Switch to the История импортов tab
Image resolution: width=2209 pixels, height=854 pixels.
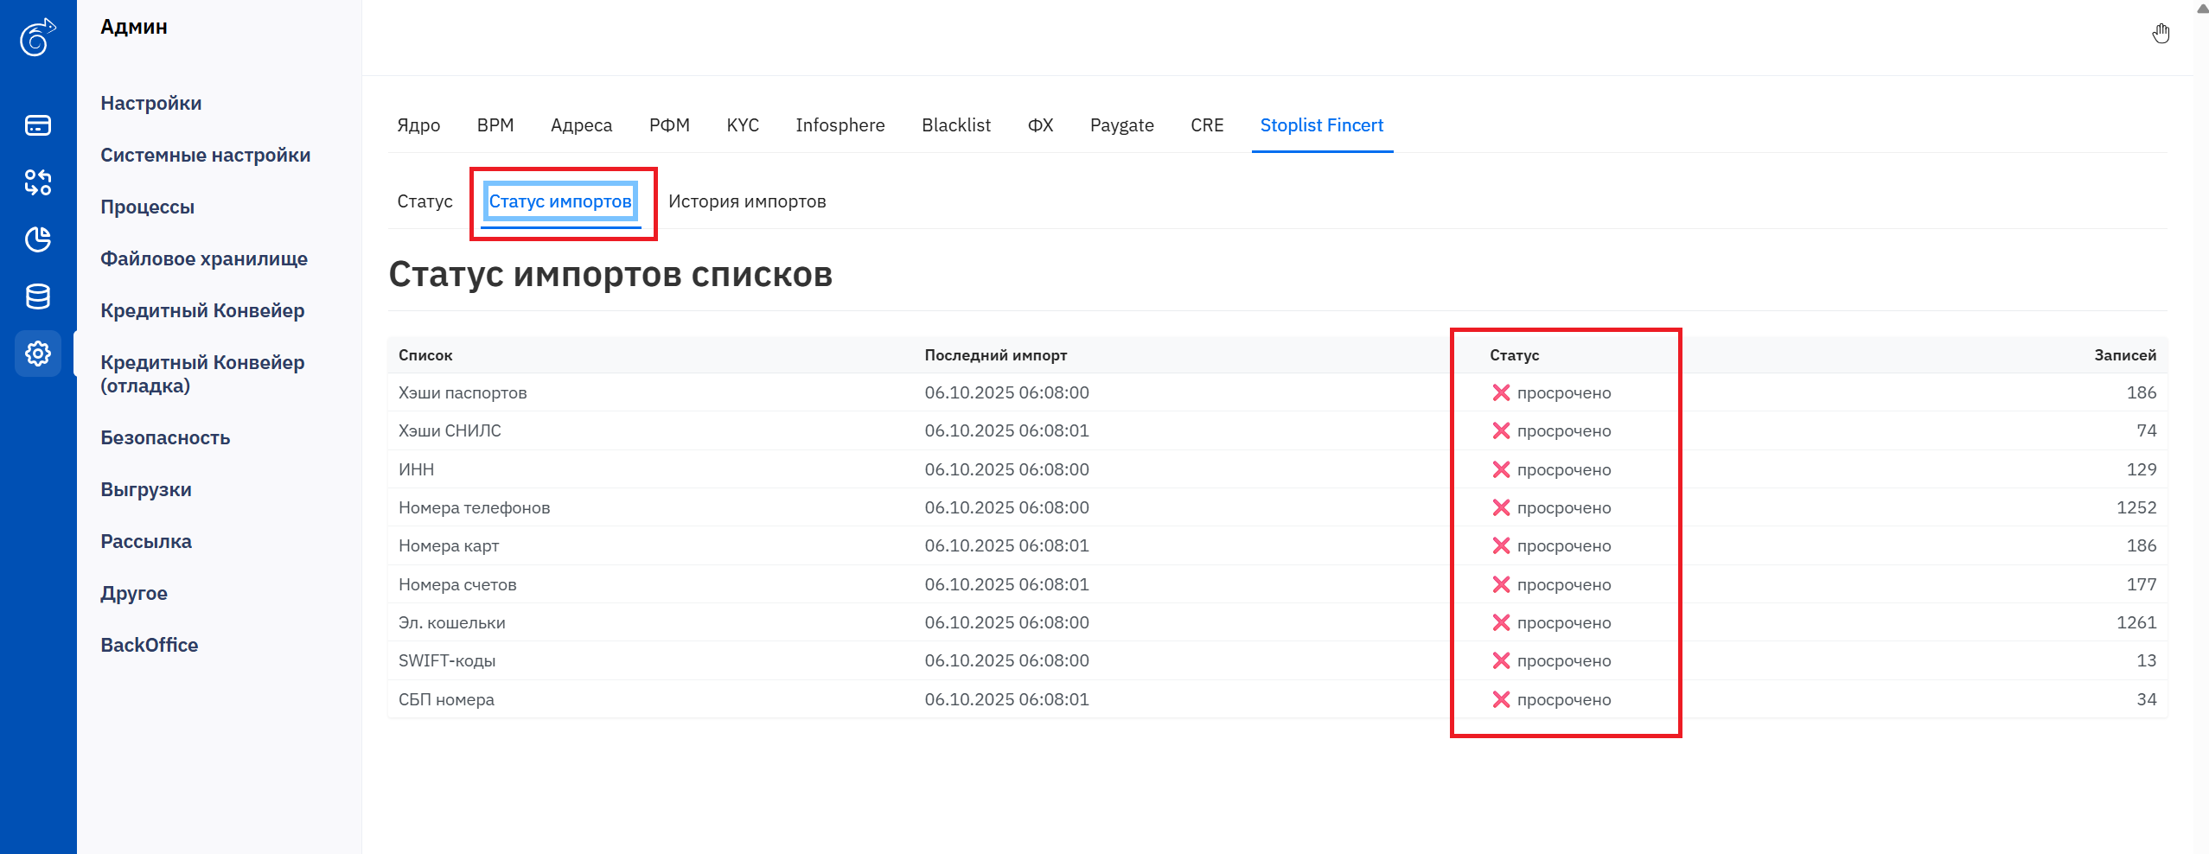(x=746, y=201)
